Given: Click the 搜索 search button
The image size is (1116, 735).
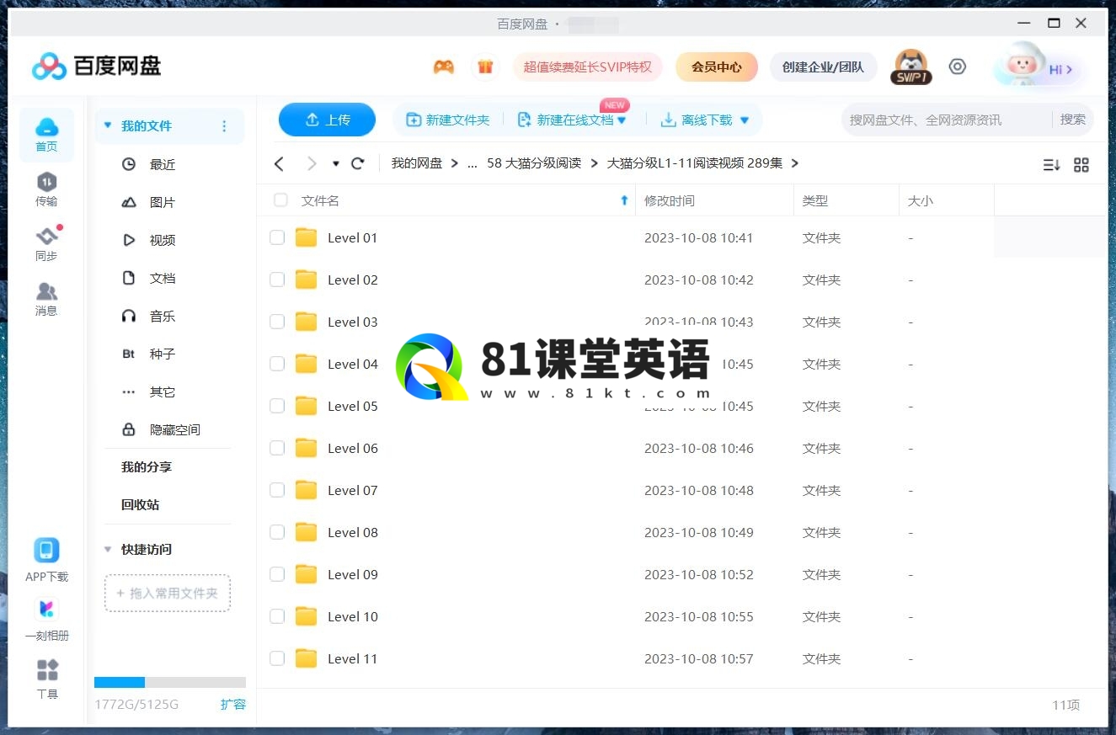Looking at the screenshot, I should tap(1073, 120).
